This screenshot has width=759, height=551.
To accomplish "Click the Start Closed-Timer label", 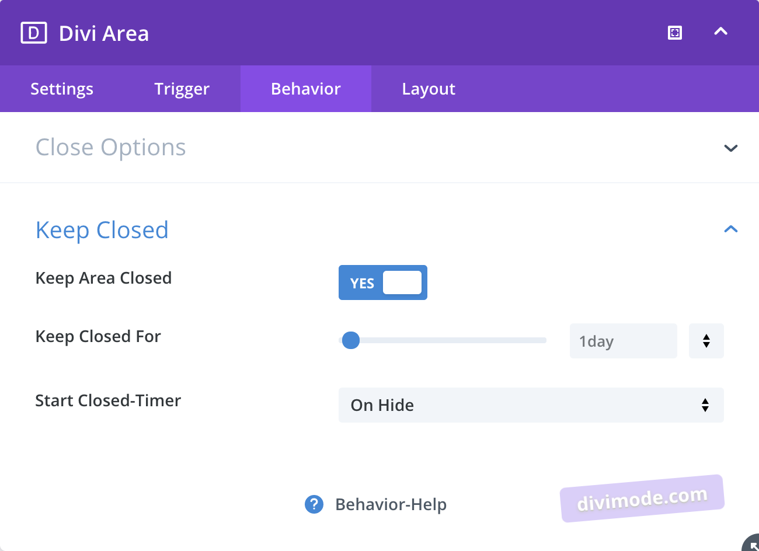I will pyautogui.click(x=108, y=400).
